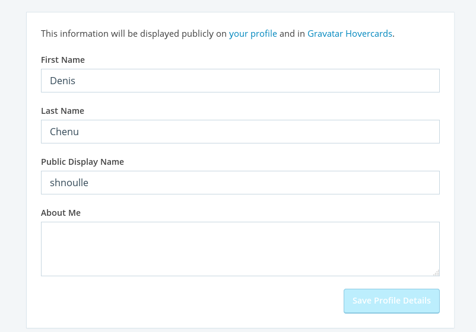The height and width of the screenshot is (332, 476).
Task: Click the word 'Chenu' in Last Name
Action: (64, 132)
